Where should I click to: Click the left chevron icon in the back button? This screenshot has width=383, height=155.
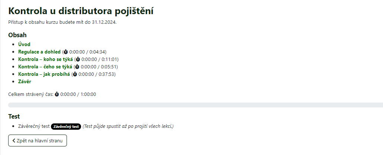[14, 141]
